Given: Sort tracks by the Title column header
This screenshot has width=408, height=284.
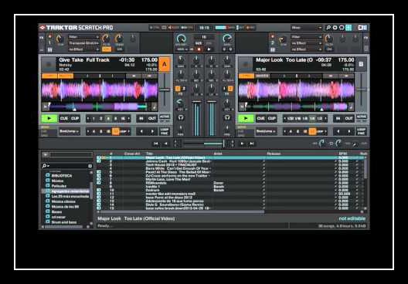Looking at the screenshot, I should point(149,154).
